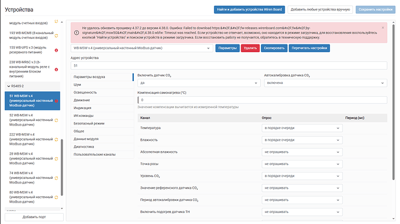Click the 'Параметры' button

pos(227,48)
